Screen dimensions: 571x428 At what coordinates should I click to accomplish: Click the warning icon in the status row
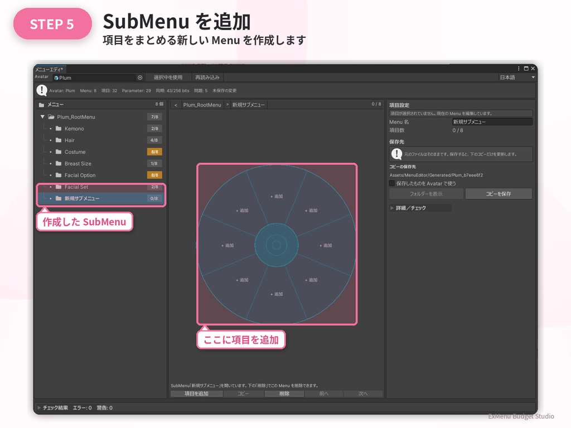click(42, 90)
